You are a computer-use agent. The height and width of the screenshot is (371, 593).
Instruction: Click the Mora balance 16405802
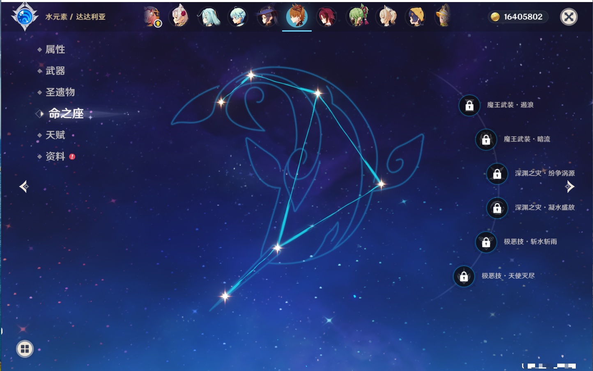[523, 17]
